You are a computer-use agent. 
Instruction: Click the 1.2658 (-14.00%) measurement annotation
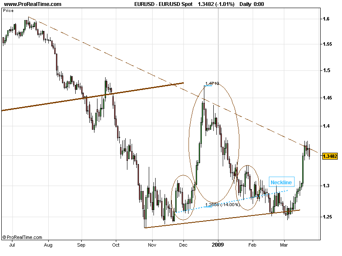222,204
